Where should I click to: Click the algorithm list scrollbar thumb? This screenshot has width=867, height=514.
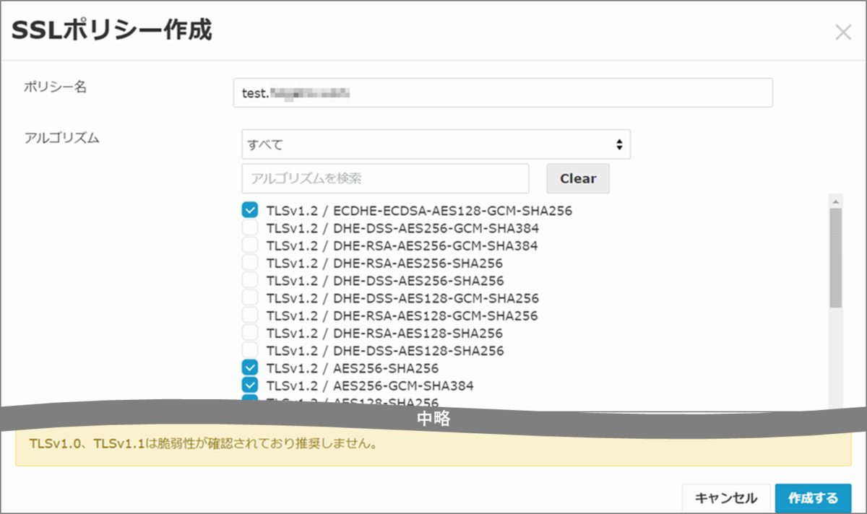coord(835,258)
